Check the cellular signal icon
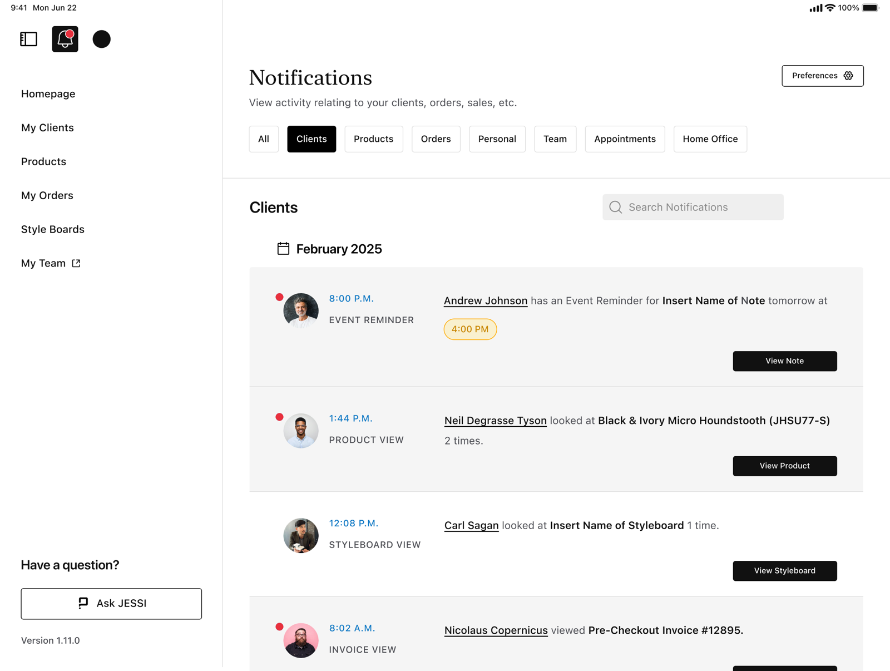Image resolution: width=890 pixels, height=671 pixels. point(815,8)
